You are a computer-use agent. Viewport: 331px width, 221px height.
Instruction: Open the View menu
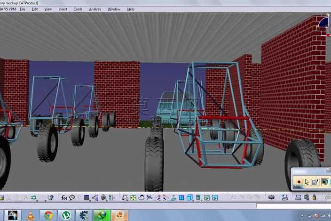48,9
